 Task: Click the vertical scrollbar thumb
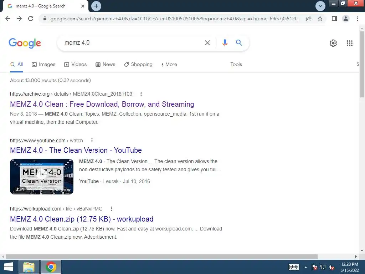pyautogui.click(x=362, y=64)
